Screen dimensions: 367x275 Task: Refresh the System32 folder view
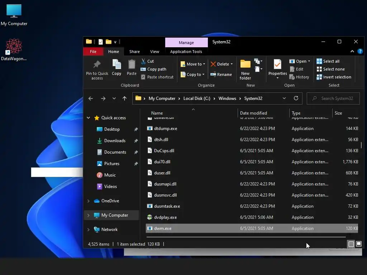coord(296,98)
